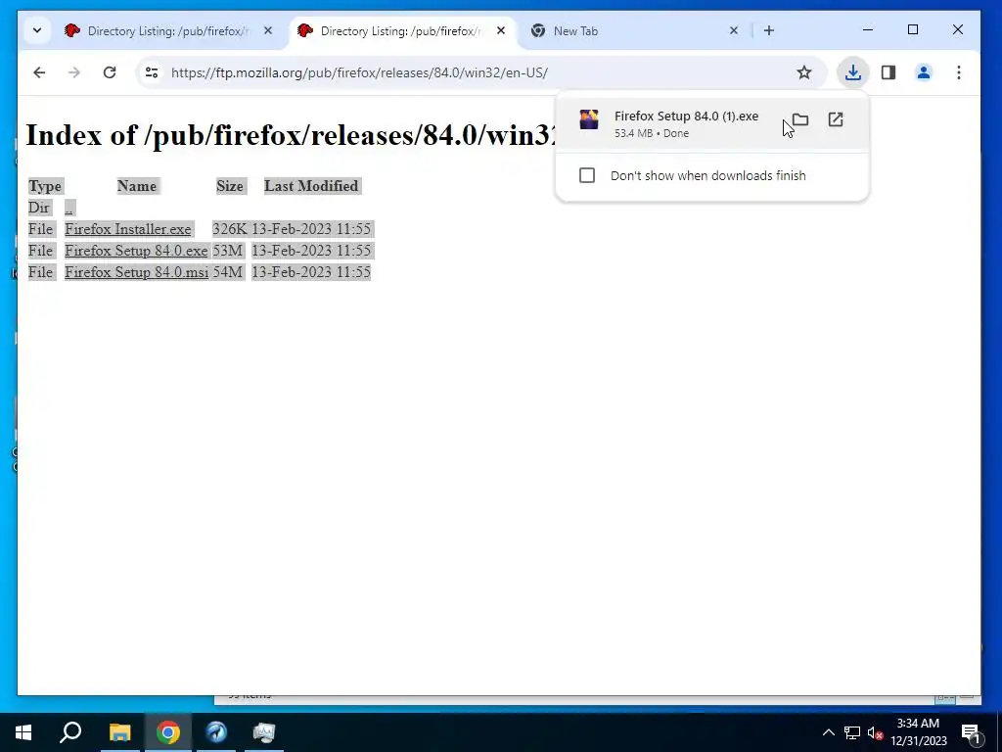The width and height of the screenshot is (1002, 752).
Task: Go forward with the forward arrow
Action: 74,72
